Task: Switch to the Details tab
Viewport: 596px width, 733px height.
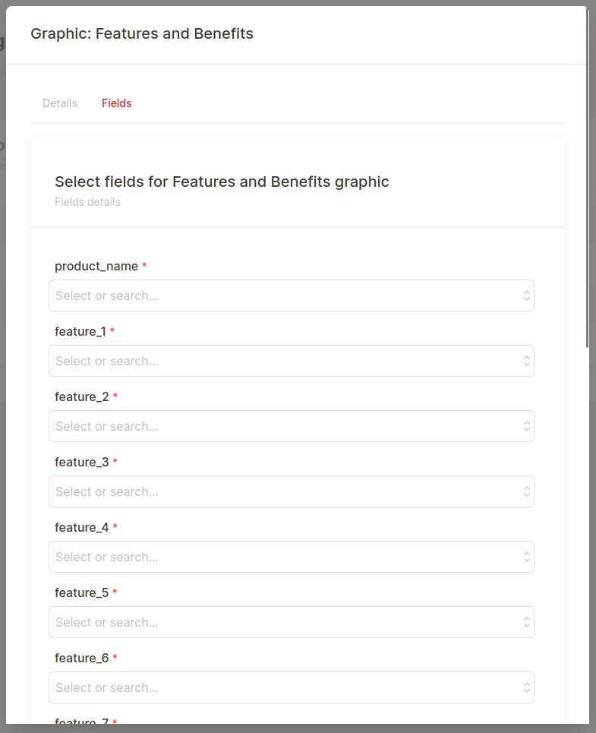Action: [x=59, y=103]
